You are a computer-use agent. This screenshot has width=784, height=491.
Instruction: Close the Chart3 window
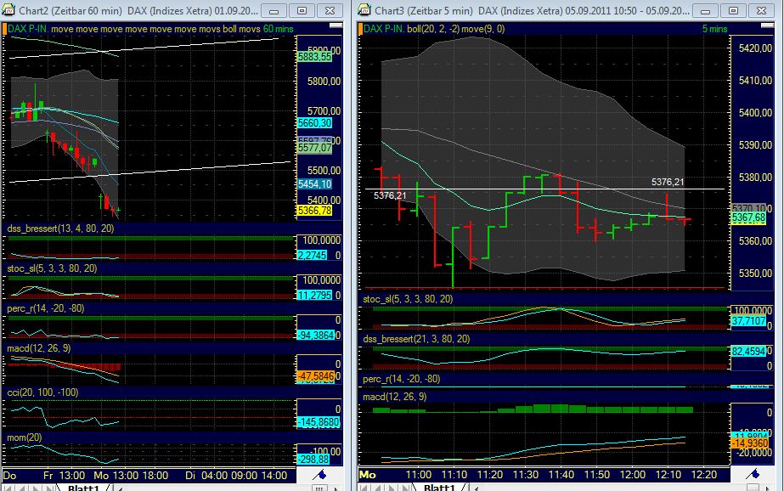[761, 10]
